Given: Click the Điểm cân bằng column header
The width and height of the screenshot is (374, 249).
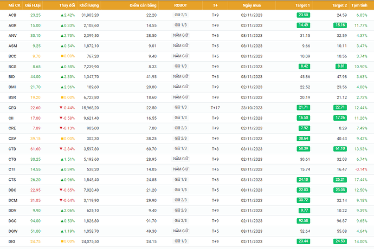Looking at the screenshot, I should 144,5.
